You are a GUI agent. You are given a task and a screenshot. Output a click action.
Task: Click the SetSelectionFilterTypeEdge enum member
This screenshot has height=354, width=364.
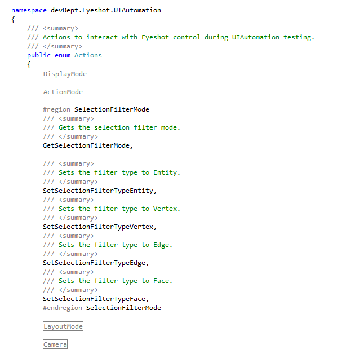(96, 263)
